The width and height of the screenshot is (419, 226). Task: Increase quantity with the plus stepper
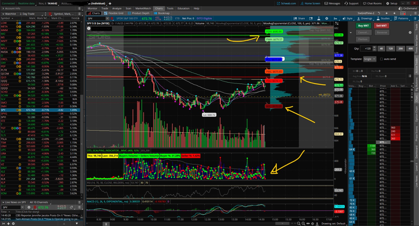coord(374,47)
